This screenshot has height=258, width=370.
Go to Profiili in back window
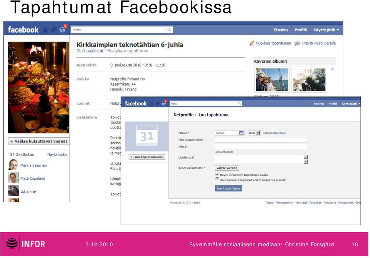pyautogui.click(x=301, y=30)
